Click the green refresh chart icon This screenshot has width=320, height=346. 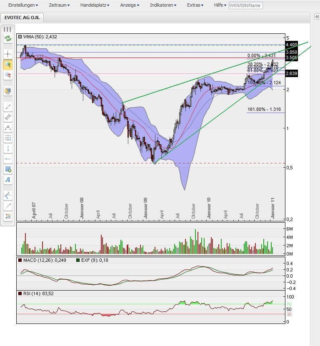(x=8, y=39)
